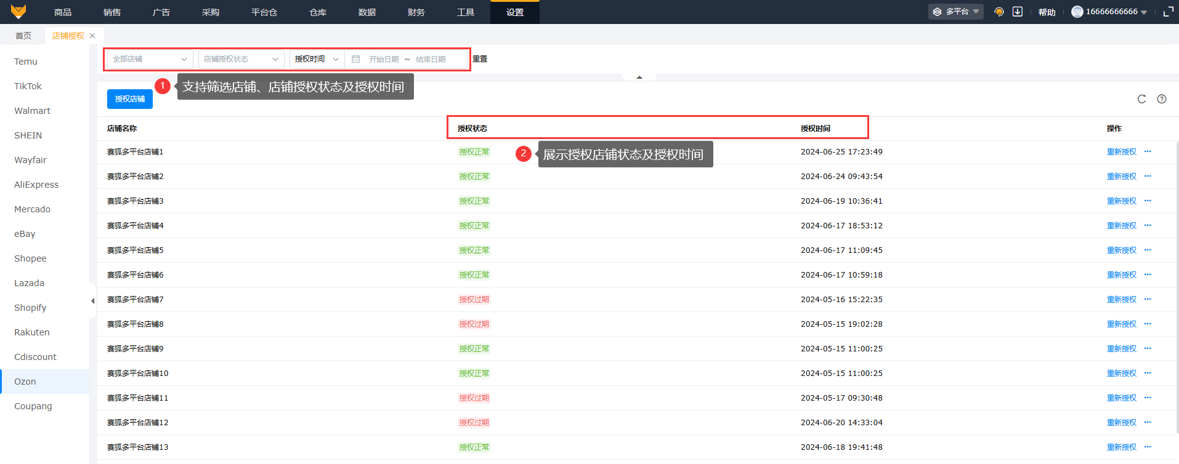Expand the 全部店铺 store filter
Screen dimensions: 1179x464
[150, 59]
